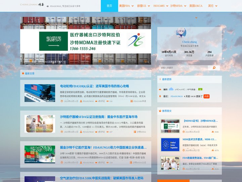242x182 pixels.
Task: Open article 掘金沙特千亿医疗蓝海 title
Action: tap(103, 148)
